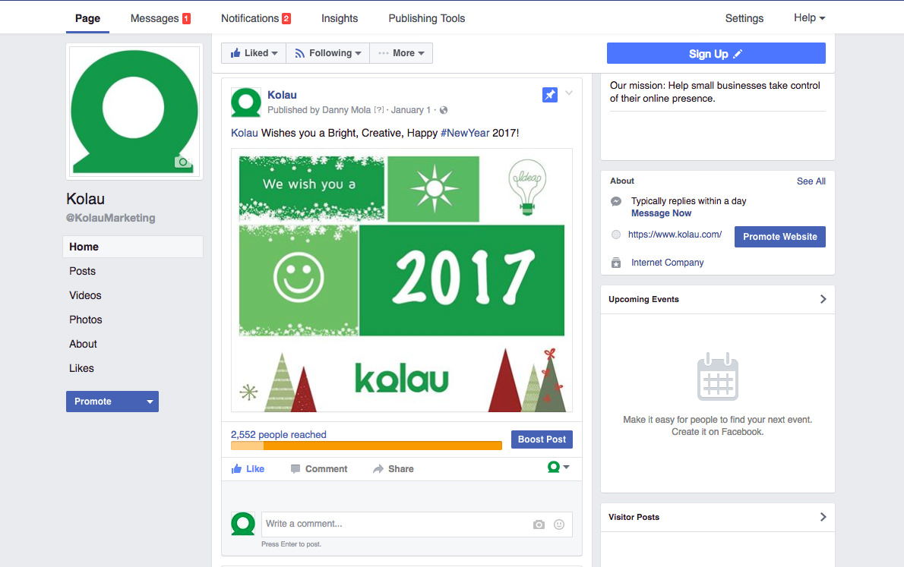This screenshot has width=904, height=567.
Task: Click the Comment speech bubble on post
Action: pyautogui.click(x=296, y=468)
